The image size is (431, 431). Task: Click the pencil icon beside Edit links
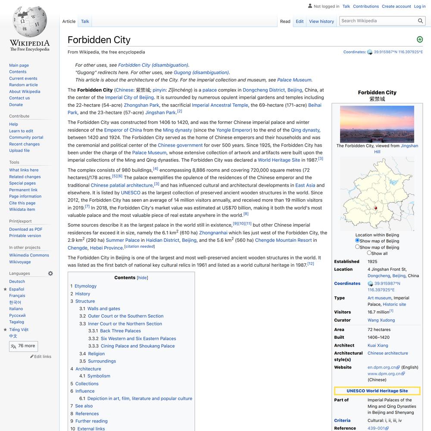(32, 356)
